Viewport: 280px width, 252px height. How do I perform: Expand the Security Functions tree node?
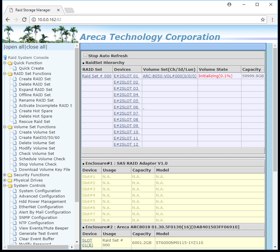[x=5, y=175]
